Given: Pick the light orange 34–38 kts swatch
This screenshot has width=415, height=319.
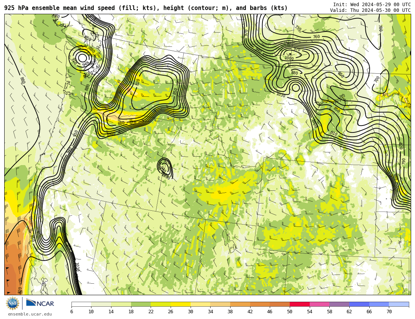Looking at the screenshot, I should tap(220, 304).
